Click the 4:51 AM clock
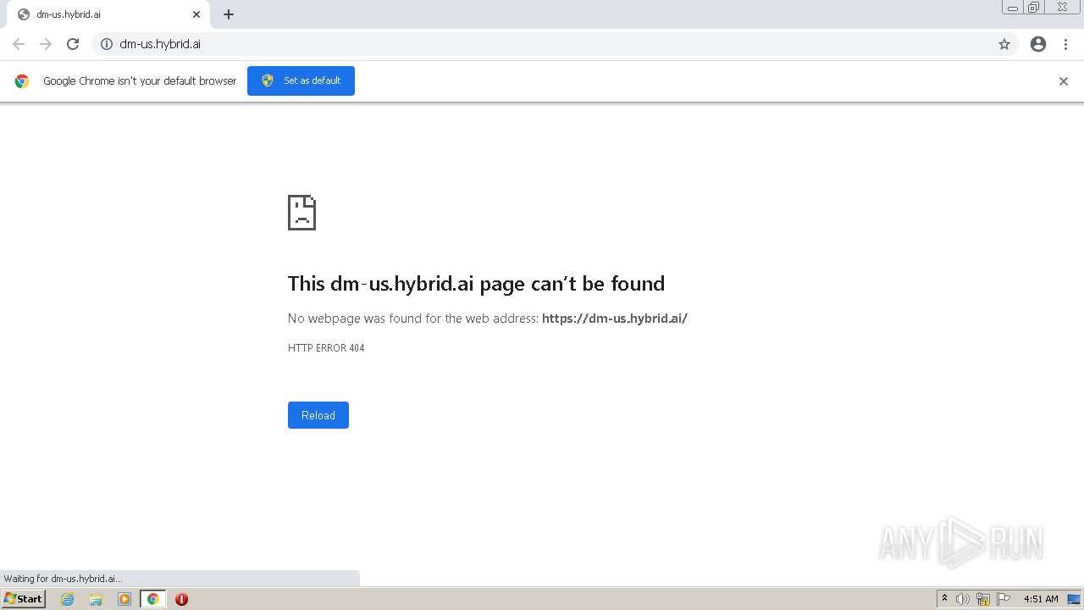 [1041, 599]
